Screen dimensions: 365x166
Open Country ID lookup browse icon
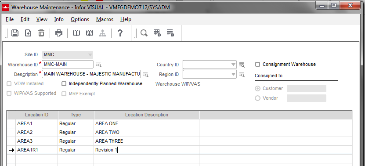pyautogui.click(x=242, y=65)
